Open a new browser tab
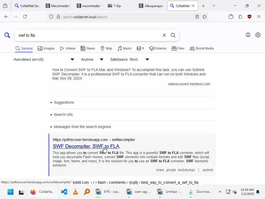Viewport: 265px width, 199px height. (x=203, y=6)
